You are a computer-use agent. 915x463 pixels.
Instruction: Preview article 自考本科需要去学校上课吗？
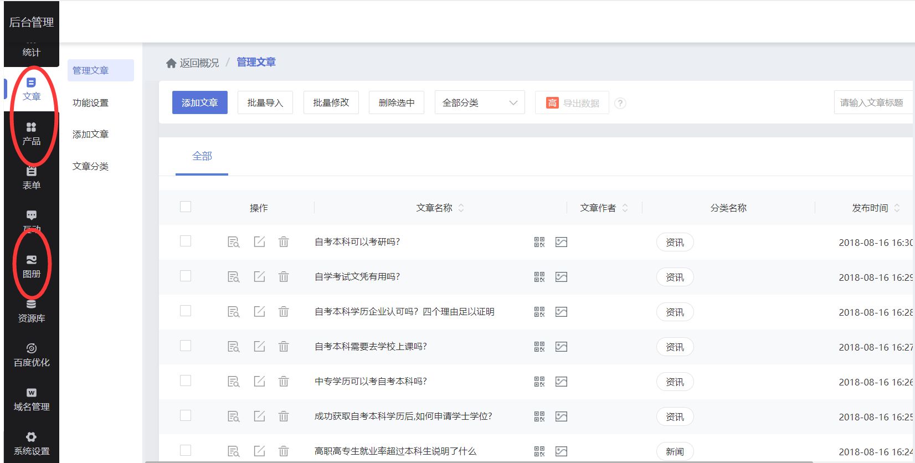point(234,347)
